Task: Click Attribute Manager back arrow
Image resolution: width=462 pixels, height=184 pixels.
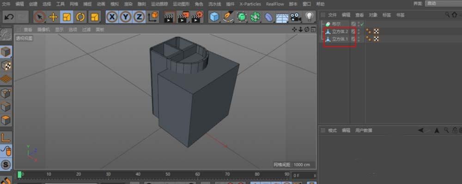Action: point(420,130)
